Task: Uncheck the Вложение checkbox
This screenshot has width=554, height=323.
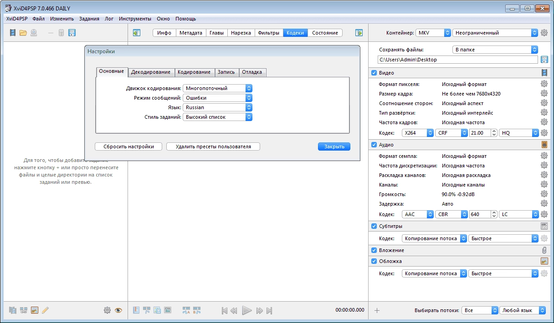Action: coord(374,250)
